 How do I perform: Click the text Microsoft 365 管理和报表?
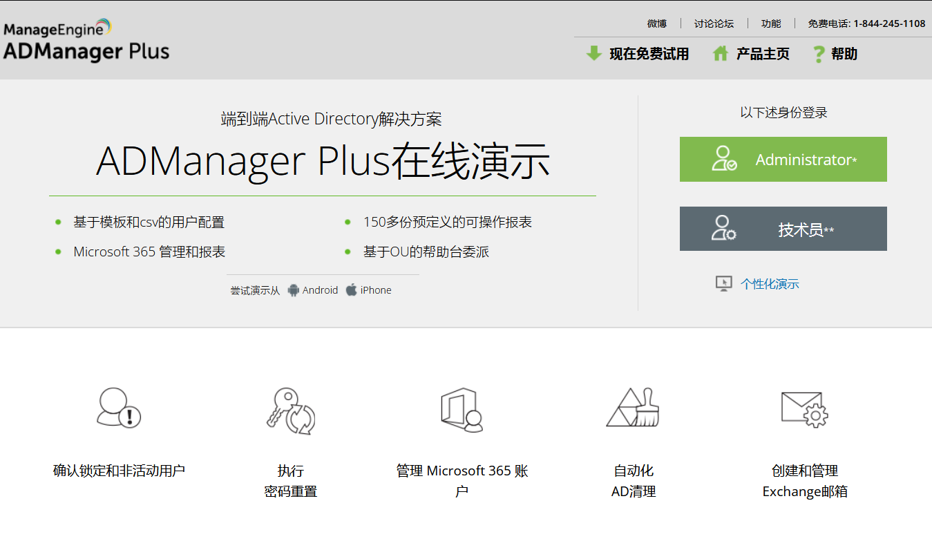[149, 252]
